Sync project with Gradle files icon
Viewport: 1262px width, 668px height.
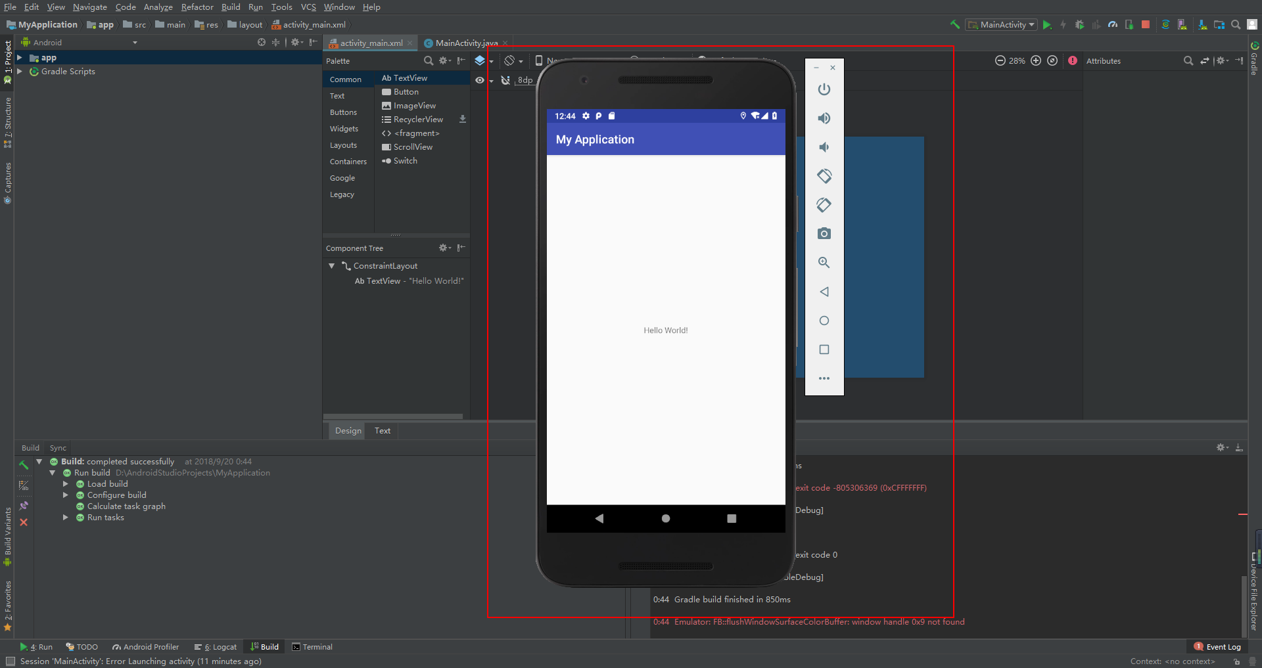tap(1165, 24)
